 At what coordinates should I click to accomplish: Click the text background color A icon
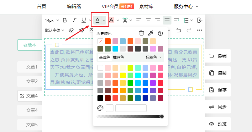pyautogui.click(x=111, y=20)
